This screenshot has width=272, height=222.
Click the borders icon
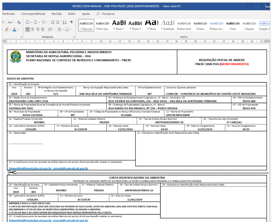(67, 29)
